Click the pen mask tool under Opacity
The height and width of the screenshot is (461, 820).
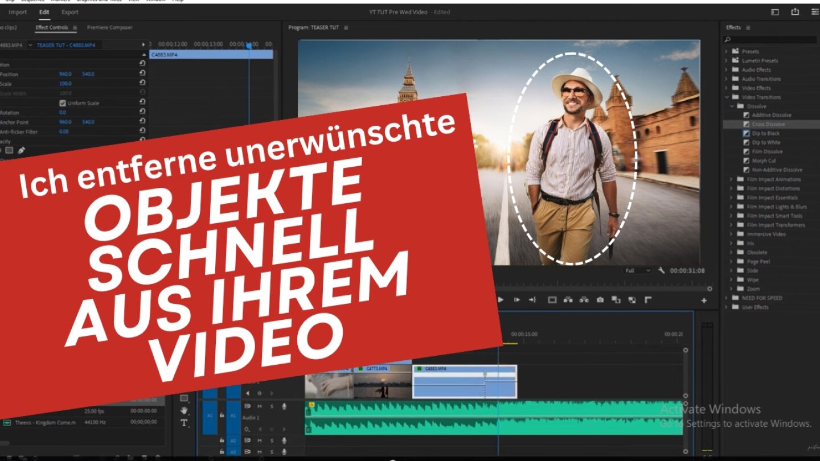21,150
